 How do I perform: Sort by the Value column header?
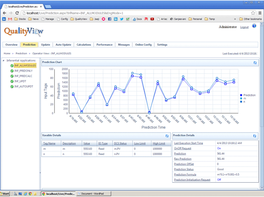87,144
